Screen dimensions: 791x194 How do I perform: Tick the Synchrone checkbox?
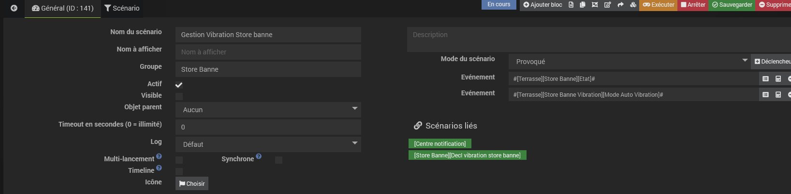point(278,160)
